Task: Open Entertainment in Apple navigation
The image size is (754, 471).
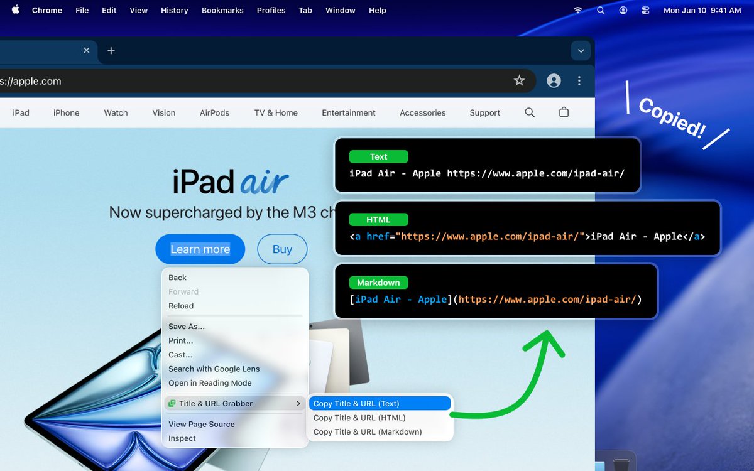Action: 349,113
